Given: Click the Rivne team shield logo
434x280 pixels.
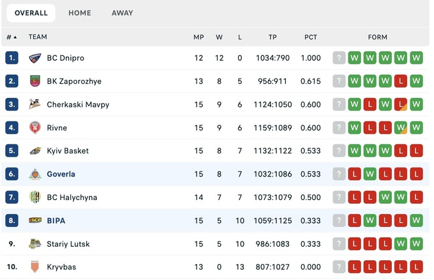Looking at the screenshot, I should pos(35,128).
